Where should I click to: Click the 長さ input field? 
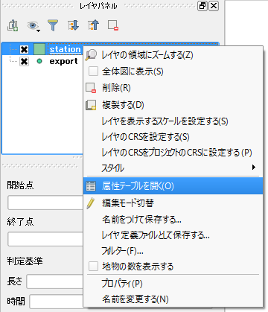point(55,281)
